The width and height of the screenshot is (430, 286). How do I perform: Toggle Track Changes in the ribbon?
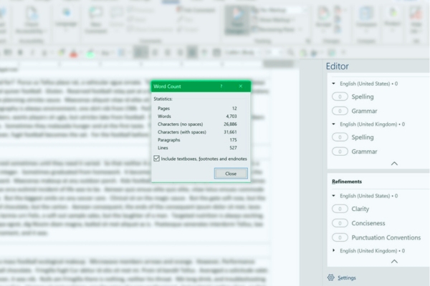tap(237, 20)
